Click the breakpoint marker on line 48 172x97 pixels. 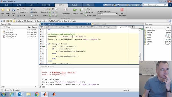(x=43, y=46)
